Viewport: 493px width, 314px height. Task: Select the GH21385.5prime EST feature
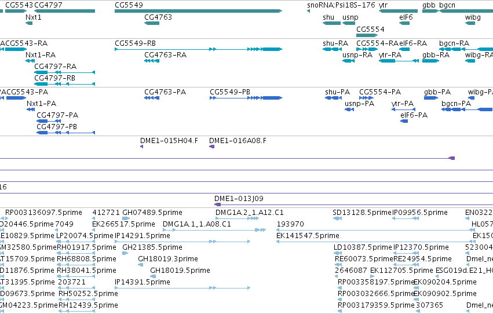[125, 253]
